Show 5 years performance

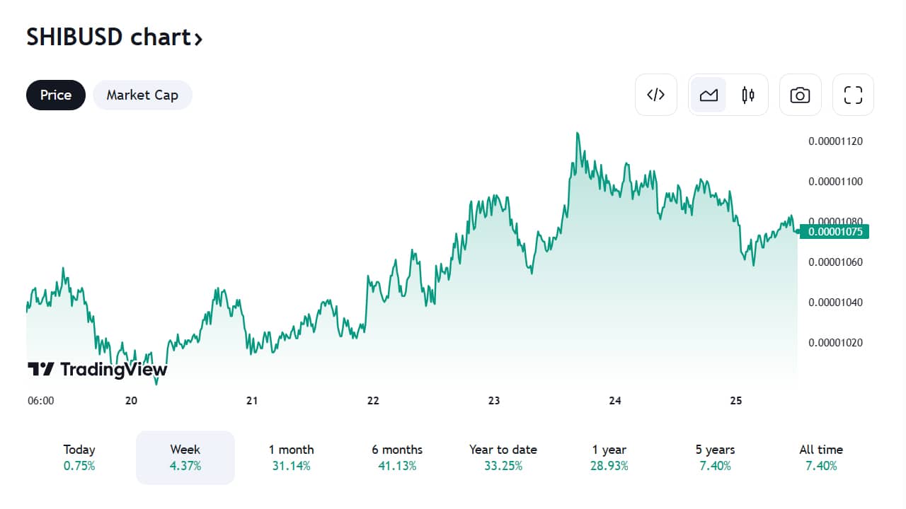point(715,457)
